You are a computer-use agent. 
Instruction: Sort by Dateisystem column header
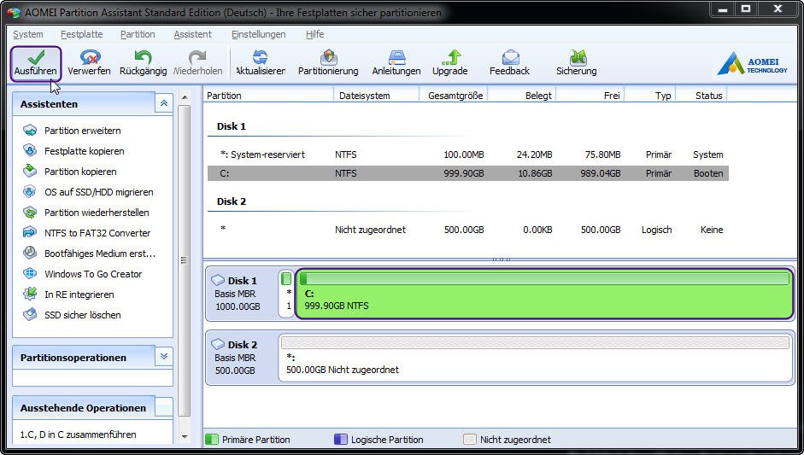[376, 96]
